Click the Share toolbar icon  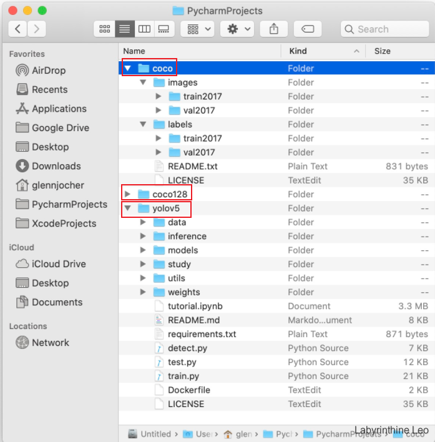coord(273,29)
